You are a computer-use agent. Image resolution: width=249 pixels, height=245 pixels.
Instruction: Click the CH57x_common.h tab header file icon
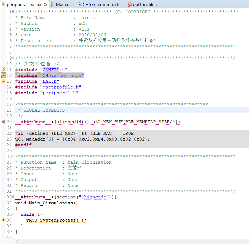click(x=79, y=5)
